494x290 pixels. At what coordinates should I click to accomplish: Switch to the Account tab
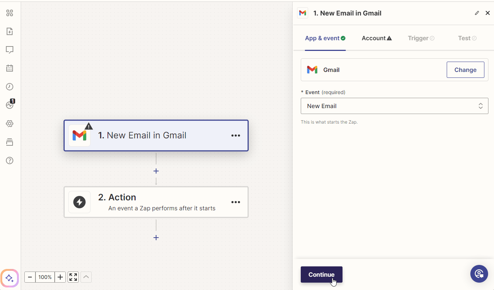tap(377, 38)
